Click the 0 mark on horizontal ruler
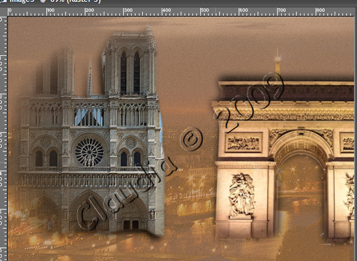This screenshot has height=261, width=357. 10,10
